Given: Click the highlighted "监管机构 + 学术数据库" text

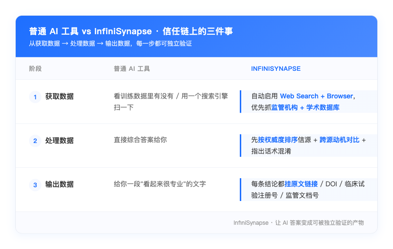Looking at the screenshot, I should click(x=305, y=107).
